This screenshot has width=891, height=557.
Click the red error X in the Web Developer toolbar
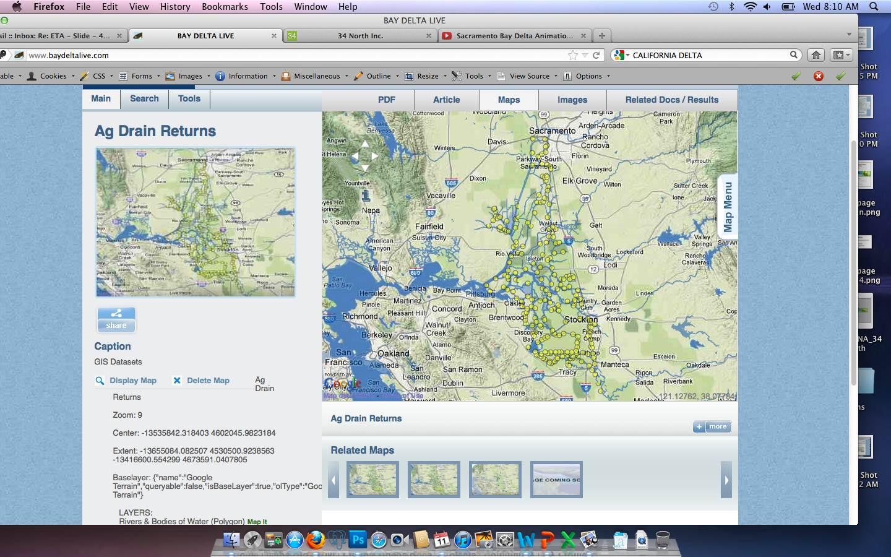(x=819, y=76)
